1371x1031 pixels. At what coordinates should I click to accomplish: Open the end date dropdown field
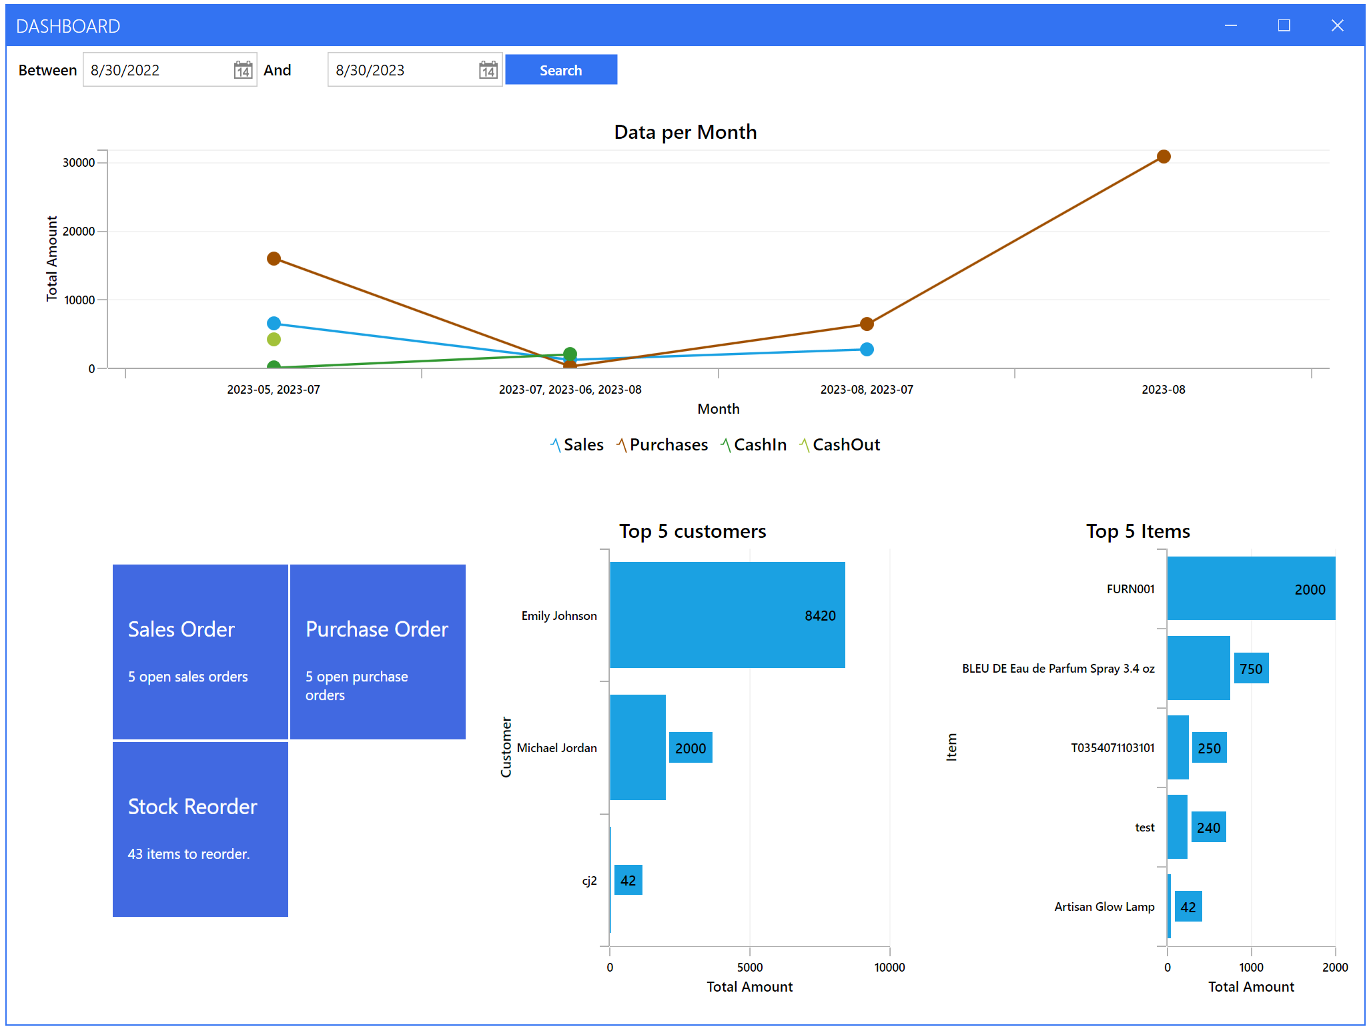tap(414, 69)
